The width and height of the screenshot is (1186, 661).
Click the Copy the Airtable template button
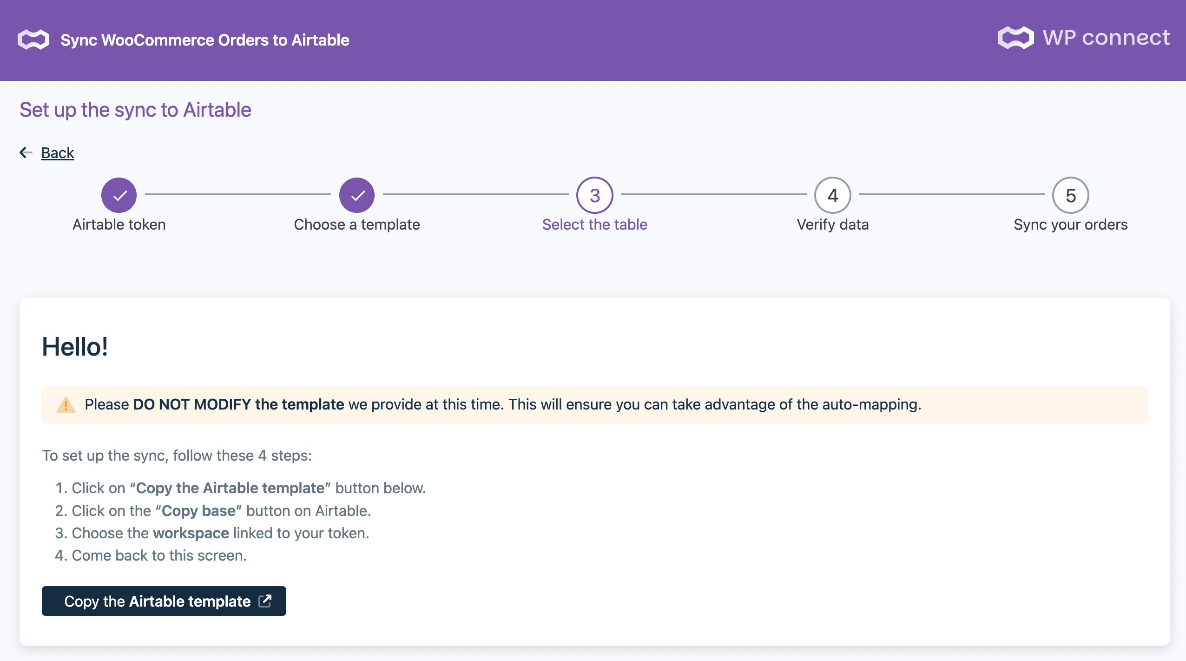(x=164, y=601)
